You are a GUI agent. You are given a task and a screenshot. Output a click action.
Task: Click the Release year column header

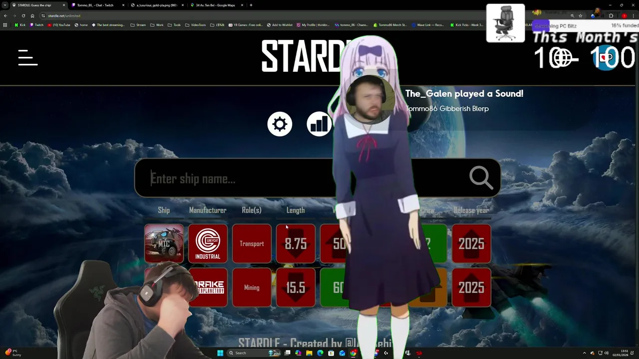tap(471, 210)
